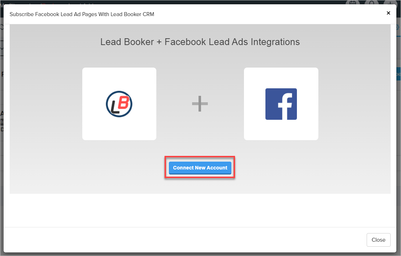Click the blue button at right edge

[x=398, y=74]
